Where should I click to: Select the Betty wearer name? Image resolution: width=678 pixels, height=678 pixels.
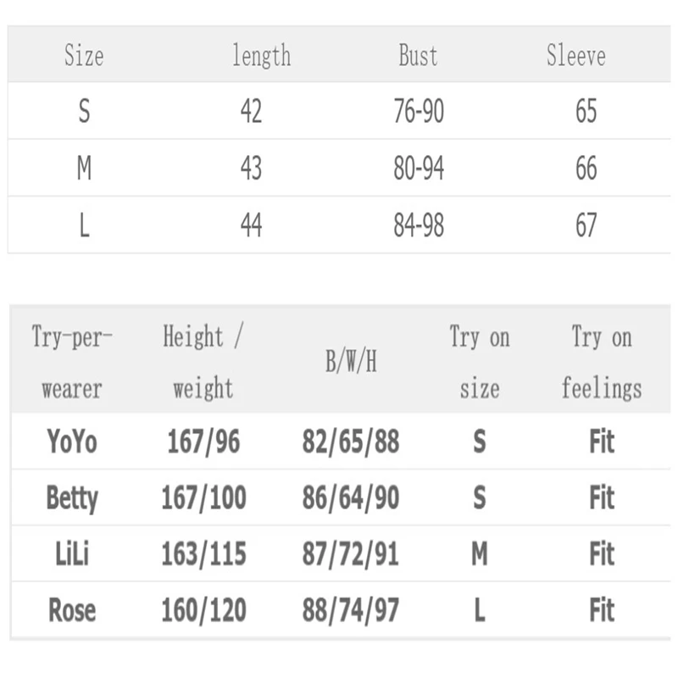[72, 497]
